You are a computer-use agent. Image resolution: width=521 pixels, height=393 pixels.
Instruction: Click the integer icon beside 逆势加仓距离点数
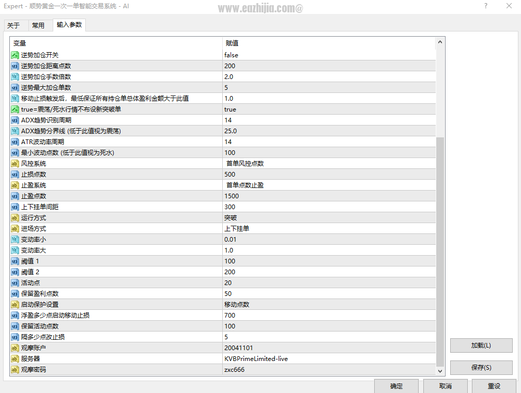pyautogui.click(x=14, y=66)
